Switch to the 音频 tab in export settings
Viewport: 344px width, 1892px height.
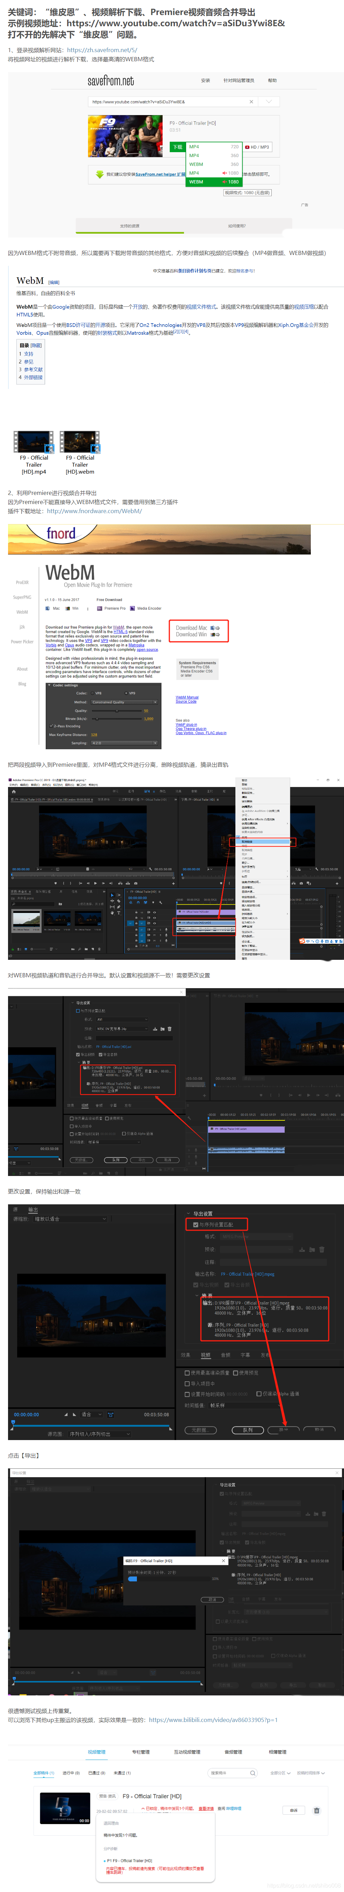(226, 1355)
